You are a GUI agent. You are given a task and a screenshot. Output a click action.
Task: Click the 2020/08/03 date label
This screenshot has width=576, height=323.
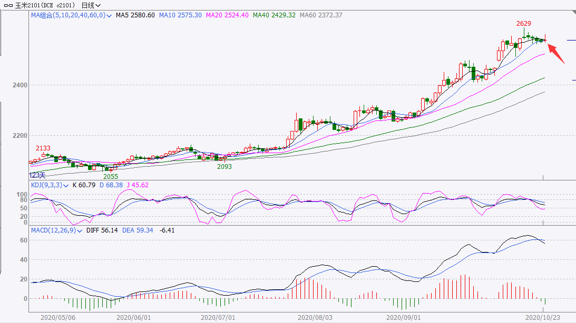315,318
